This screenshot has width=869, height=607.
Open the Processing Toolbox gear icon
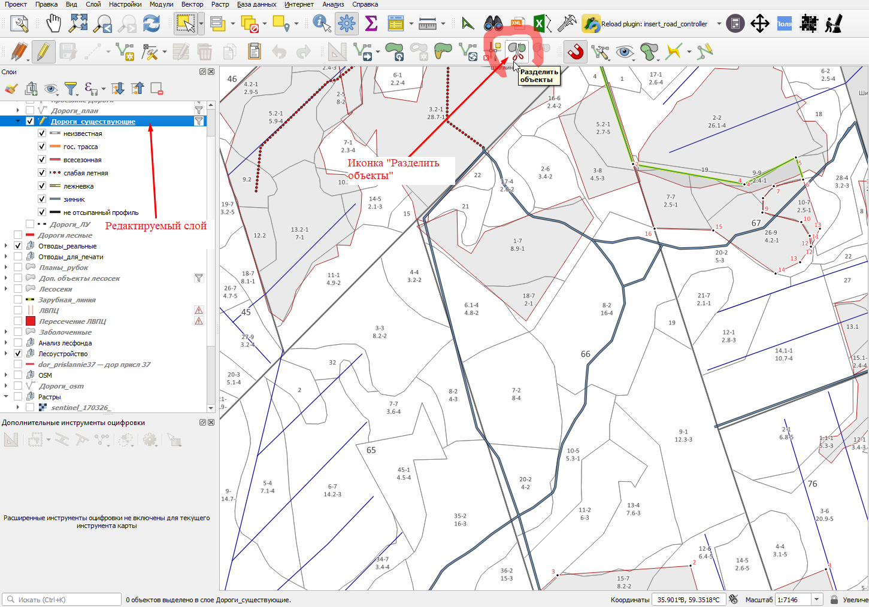pos(346,24)
